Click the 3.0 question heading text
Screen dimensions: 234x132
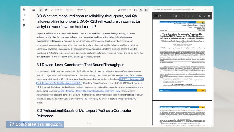pos(88,21)
